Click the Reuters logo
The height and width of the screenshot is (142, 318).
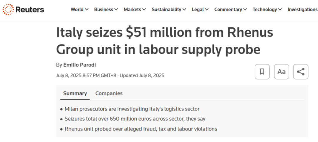tap(23, 9)
